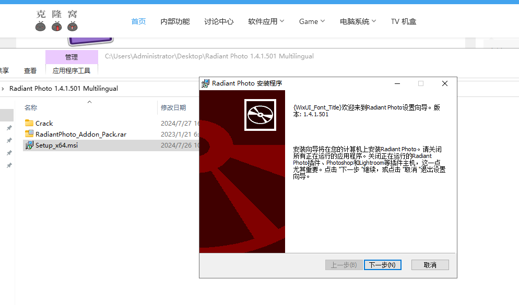Go to 讨论中心 in the navigation bar
Viewport: 519px width, 305px height.
pyautogui.click(x=219, y=21)
